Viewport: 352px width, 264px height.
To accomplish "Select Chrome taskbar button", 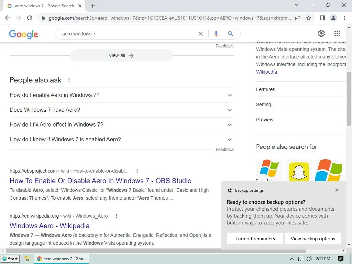I will tap(62, 259).
